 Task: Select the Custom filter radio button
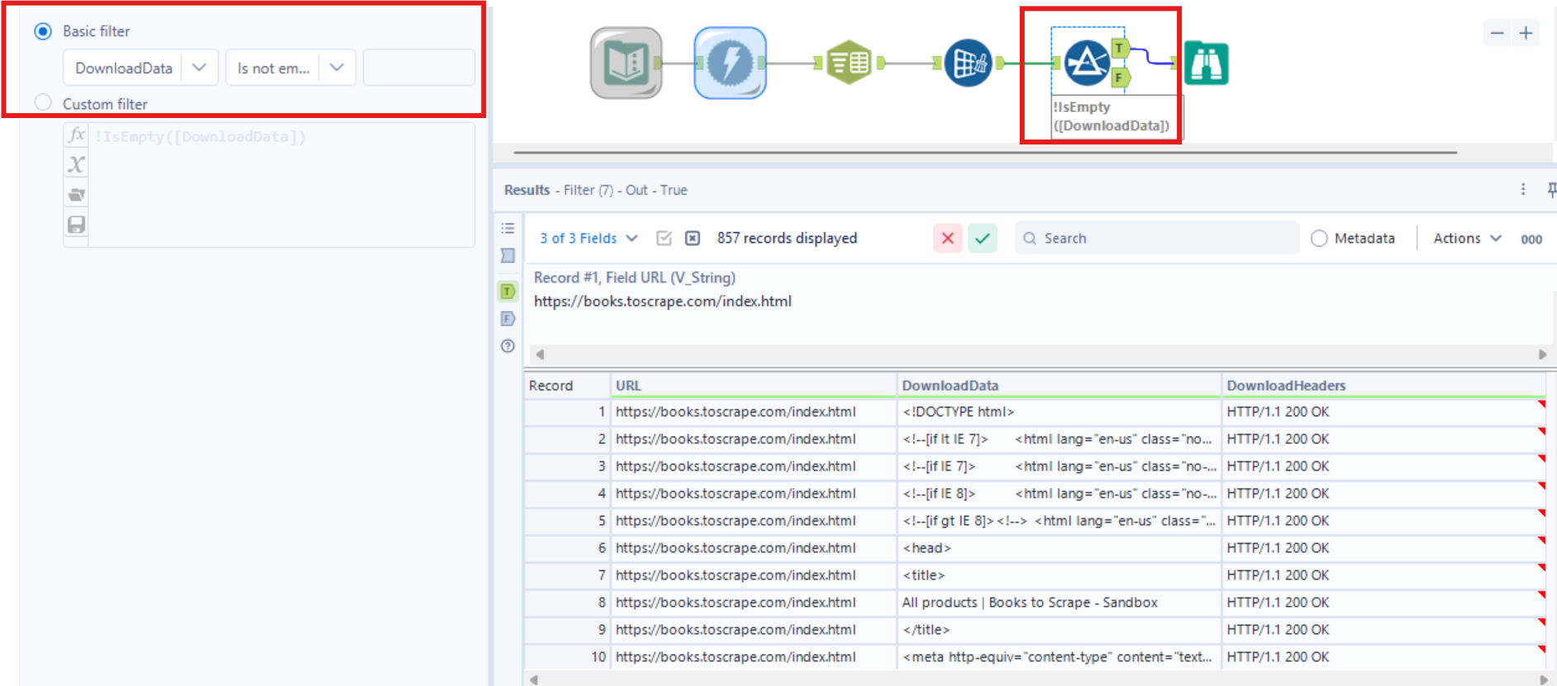click(43, 103)
